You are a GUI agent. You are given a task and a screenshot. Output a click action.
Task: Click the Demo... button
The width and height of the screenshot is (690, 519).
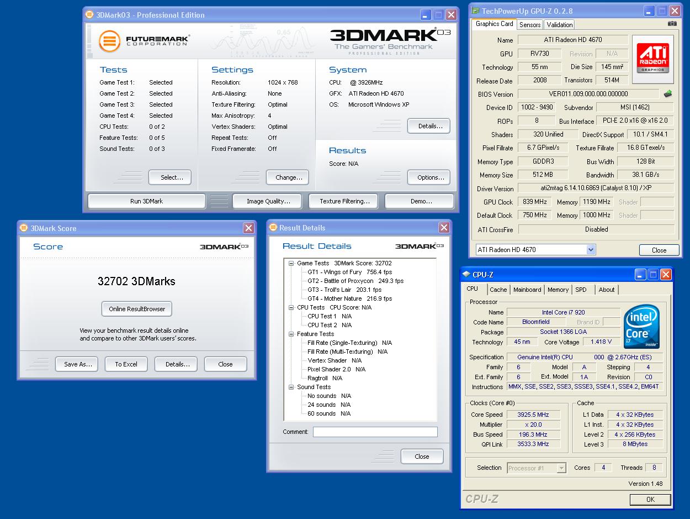[420, 201]
